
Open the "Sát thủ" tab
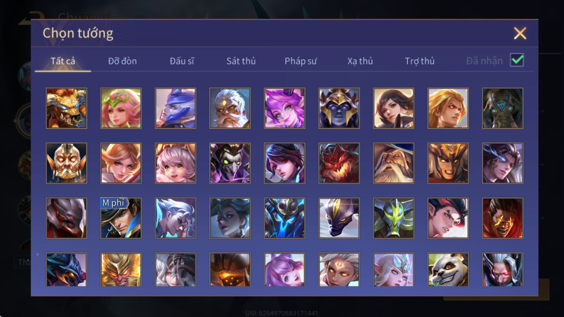(x=241, y=61)
